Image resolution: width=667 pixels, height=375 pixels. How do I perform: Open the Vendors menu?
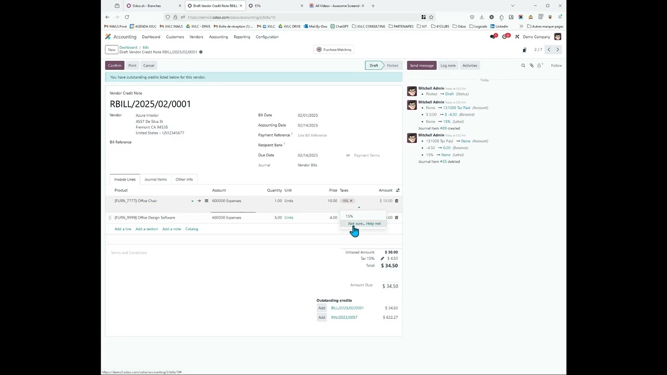pyautogui.click(x=196, y=37)
